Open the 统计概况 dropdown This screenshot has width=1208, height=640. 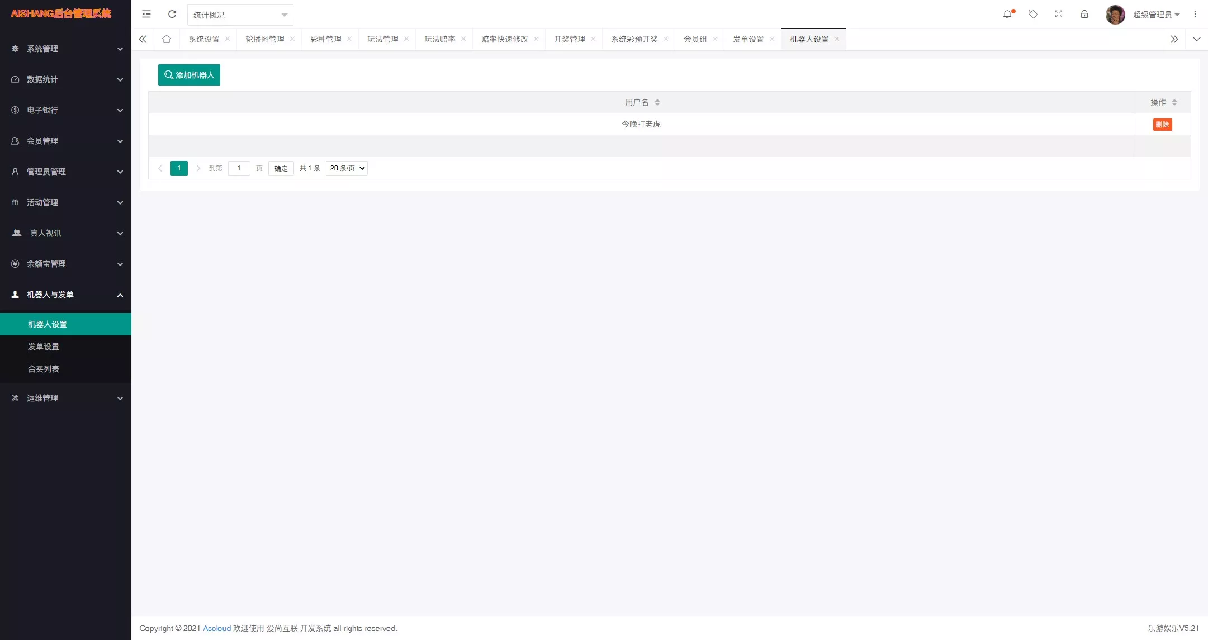(x=240, y=15)
